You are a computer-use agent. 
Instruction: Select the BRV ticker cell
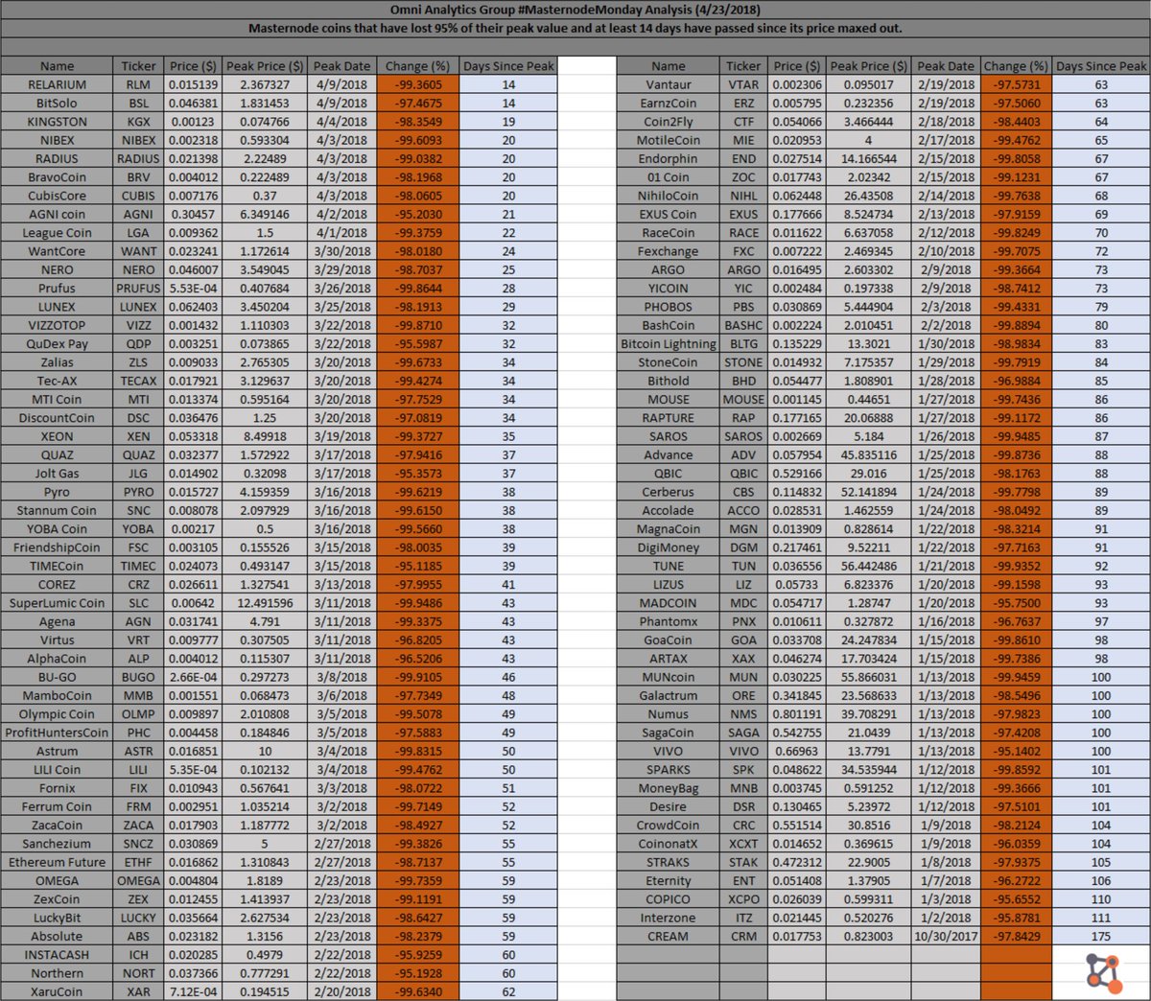click(x=138, y=177)
